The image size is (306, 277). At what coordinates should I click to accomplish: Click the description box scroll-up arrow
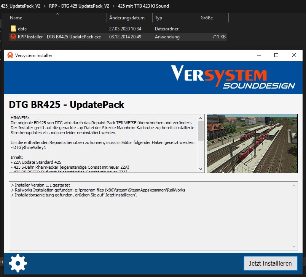(x=201, y=118)
